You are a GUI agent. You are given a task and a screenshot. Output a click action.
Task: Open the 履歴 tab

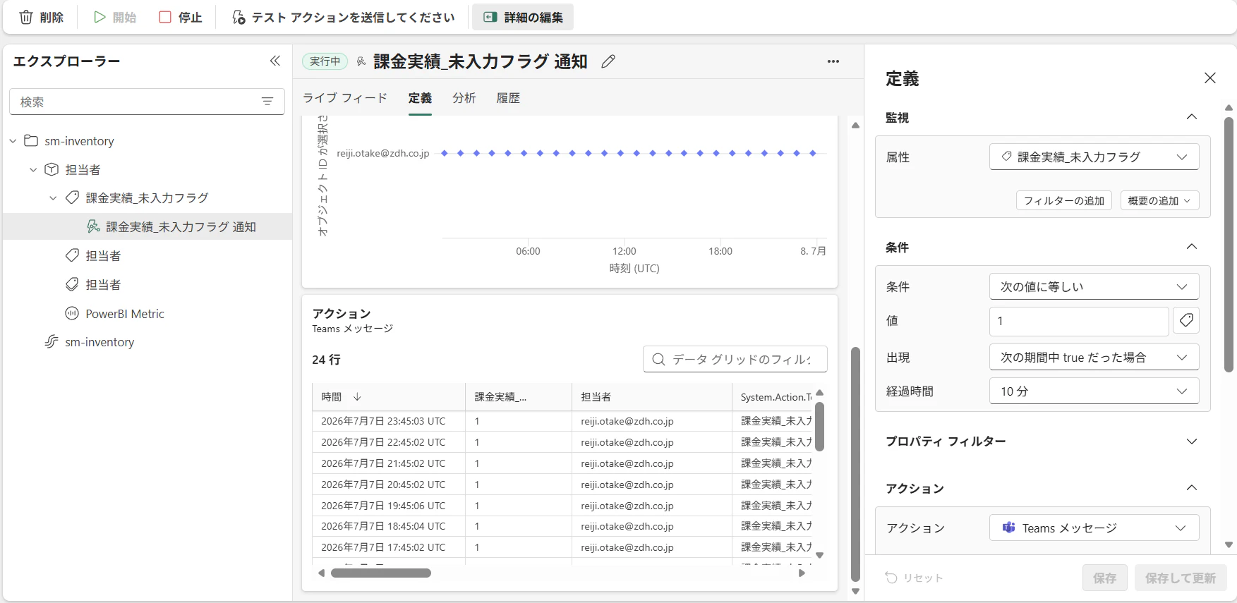tap(508, 98)
